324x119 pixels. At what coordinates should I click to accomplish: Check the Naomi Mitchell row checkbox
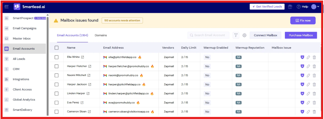56,75
